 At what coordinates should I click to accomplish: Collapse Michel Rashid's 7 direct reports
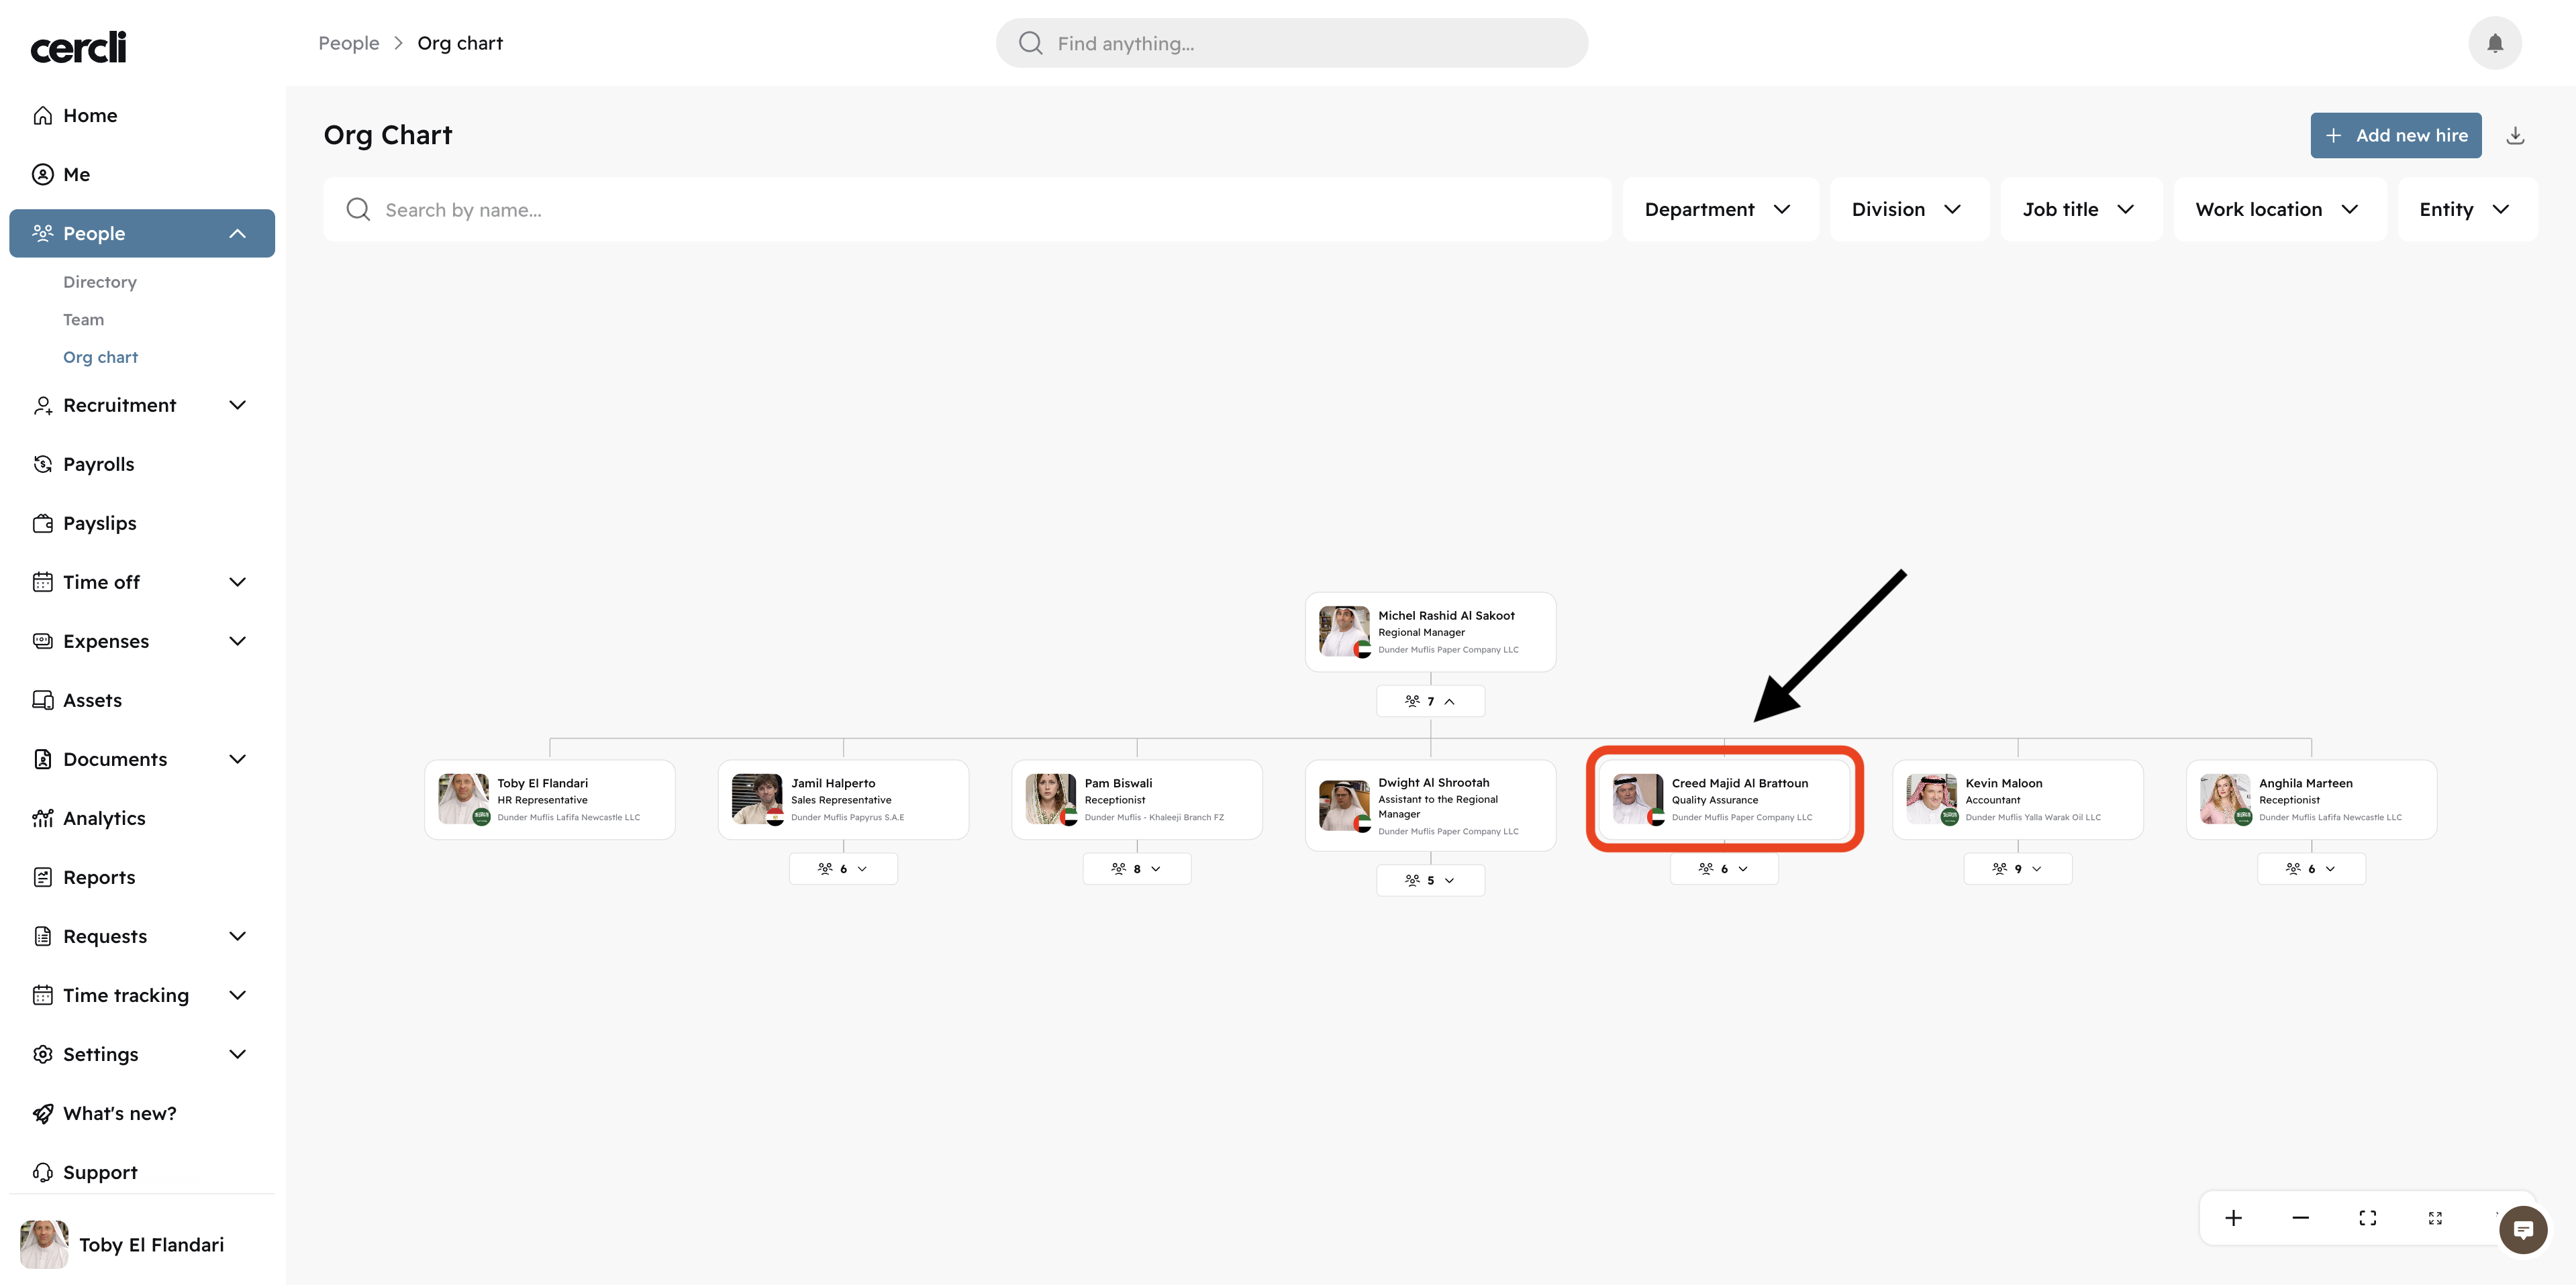pyautogui.click(x=1430, y=702)
